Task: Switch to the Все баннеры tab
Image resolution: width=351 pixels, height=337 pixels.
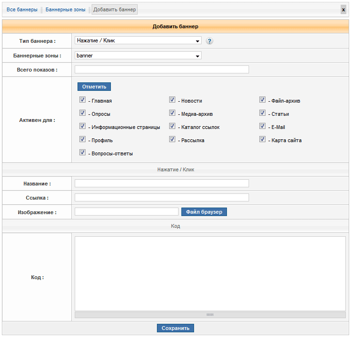Action: click(x=22, y=9)
